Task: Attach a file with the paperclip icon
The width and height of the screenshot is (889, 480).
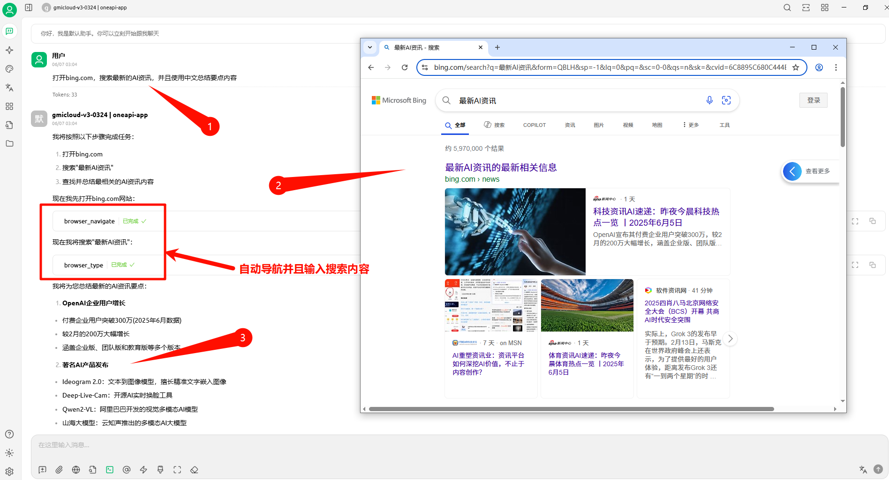Action: pyautogui.click(x=59, y=470)
